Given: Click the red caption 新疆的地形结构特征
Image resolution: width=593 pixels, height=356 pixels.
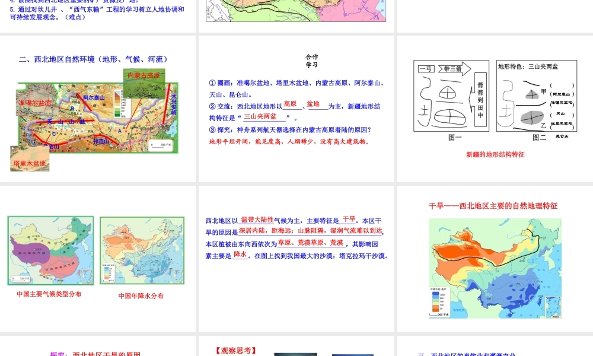Looking at the screenshot, I should click(495, 154).
